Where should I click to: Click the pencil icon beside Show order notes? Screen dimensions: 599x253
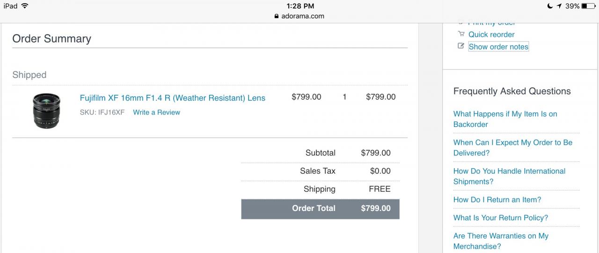[x=461, y=46]
